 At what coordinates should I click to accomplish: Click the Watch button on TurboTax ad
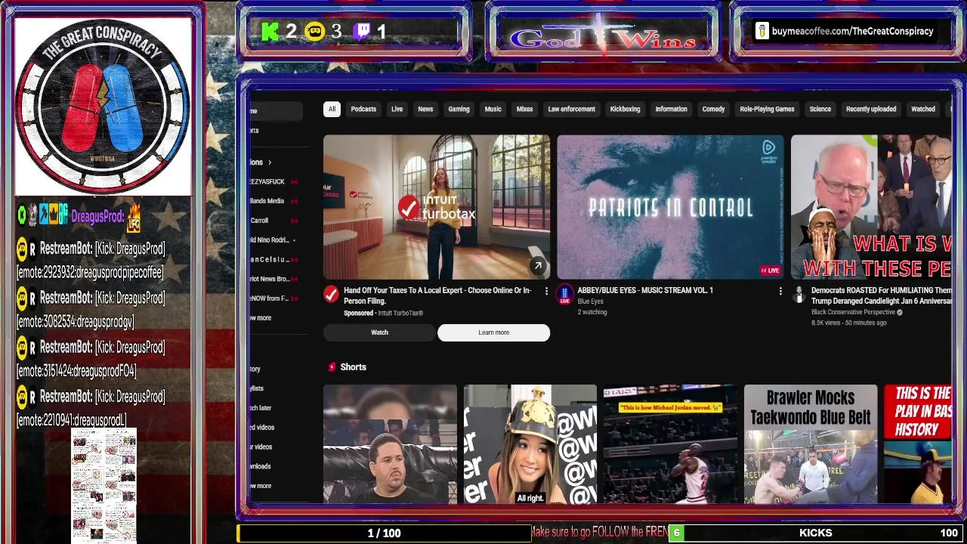[x=379, y=332]
